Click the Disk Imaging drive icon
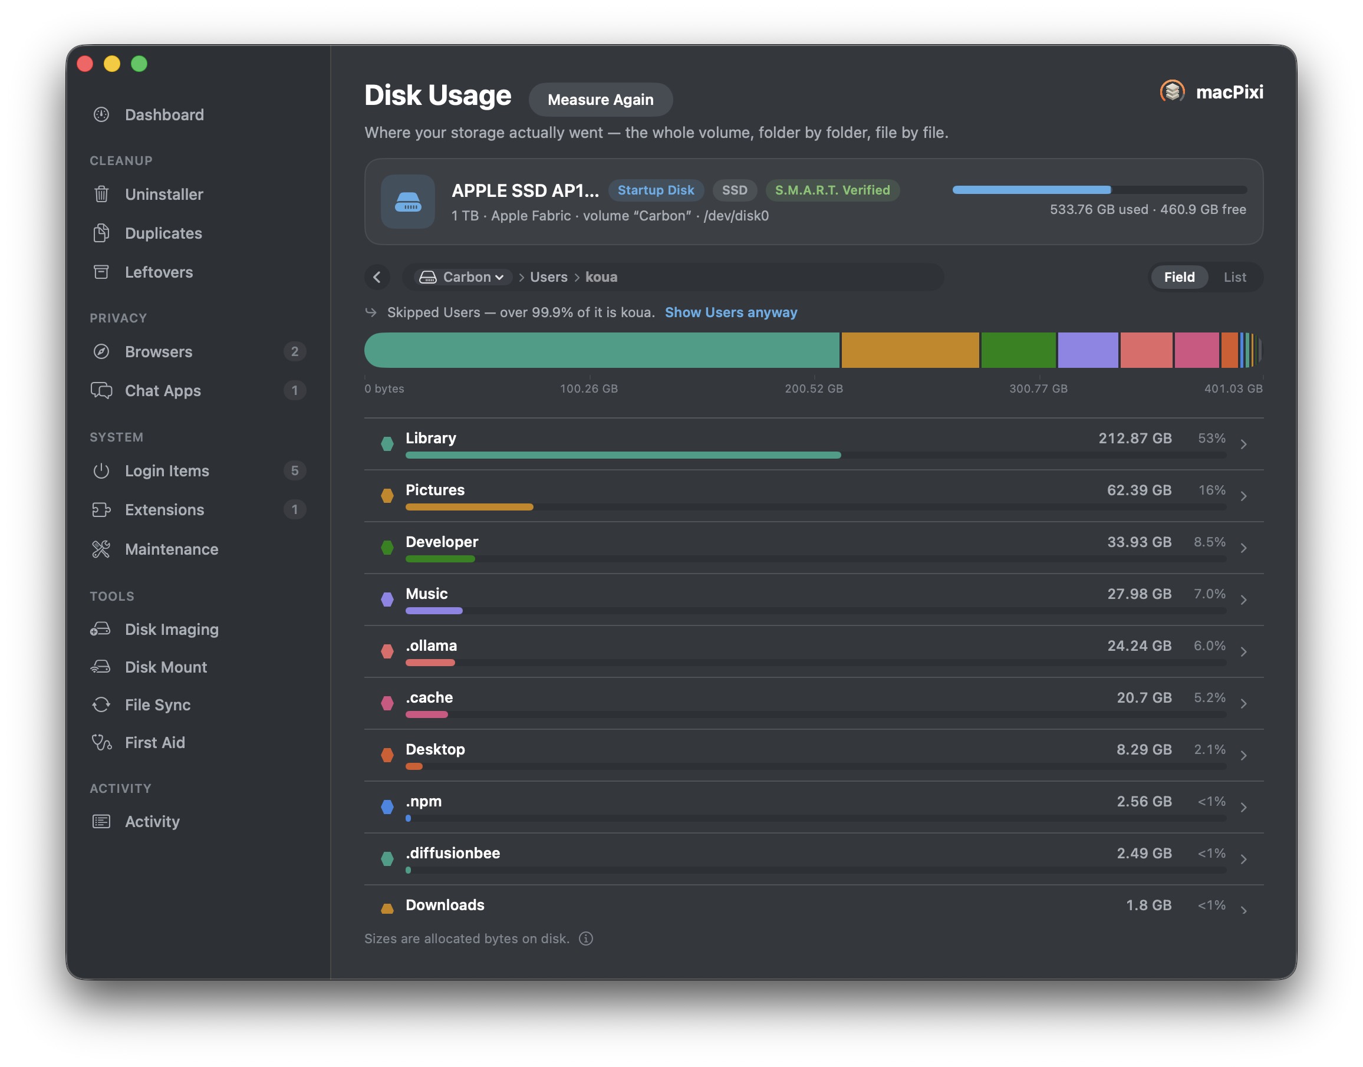This screenshot has height=1067, width=1363. [x=101, y=629]
